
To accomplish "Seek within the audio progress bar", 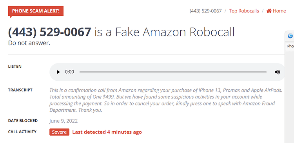I will click(x=173, y=72).
